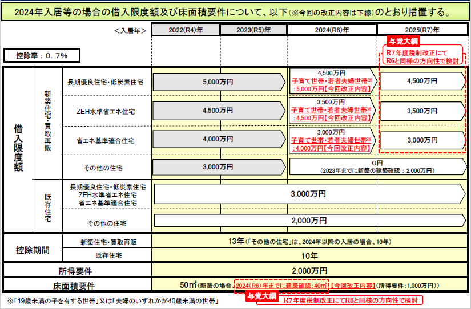
Task: Click the upper 与党大綱 red label
Action: point(403,41)
